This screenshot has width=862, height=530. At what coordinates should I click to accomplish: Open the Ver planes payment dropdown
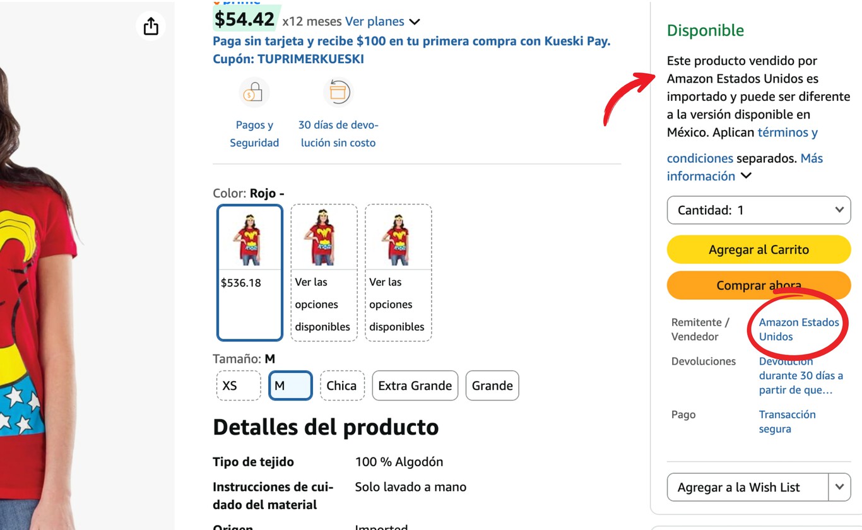point(374,21)
